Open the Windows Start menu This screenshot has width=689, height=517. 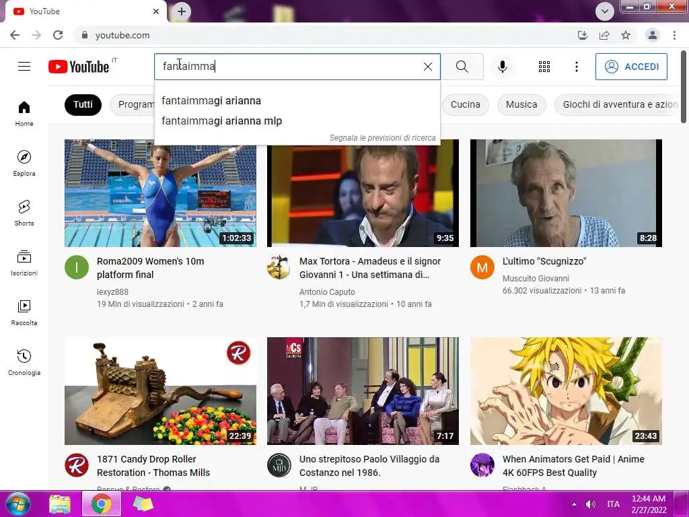tap(17, 504)
